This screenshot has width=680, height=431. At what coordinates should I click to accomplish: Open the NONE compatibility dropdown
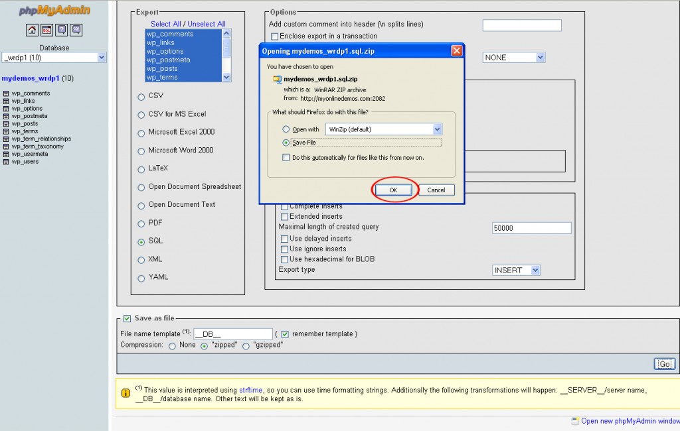(514, 58)
